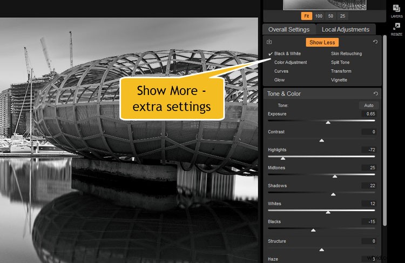Image resolution: width=405 pixels, height=263 pixels.
Task: Click the navigator preview thumbnail
Action: 325,5
